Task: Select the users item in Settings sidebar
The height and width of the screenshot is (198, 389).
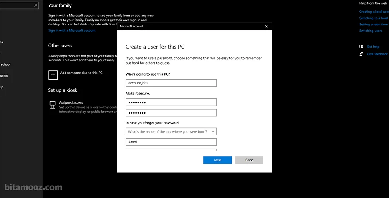Action: pyautogui.click(x=4, y=76)
